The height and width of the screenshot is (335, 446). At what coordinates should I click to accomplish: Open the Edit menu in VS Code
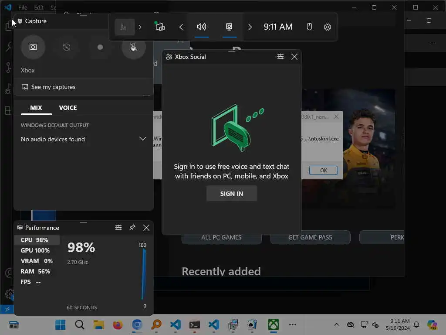pyautogui.click(x=39, y=7)
